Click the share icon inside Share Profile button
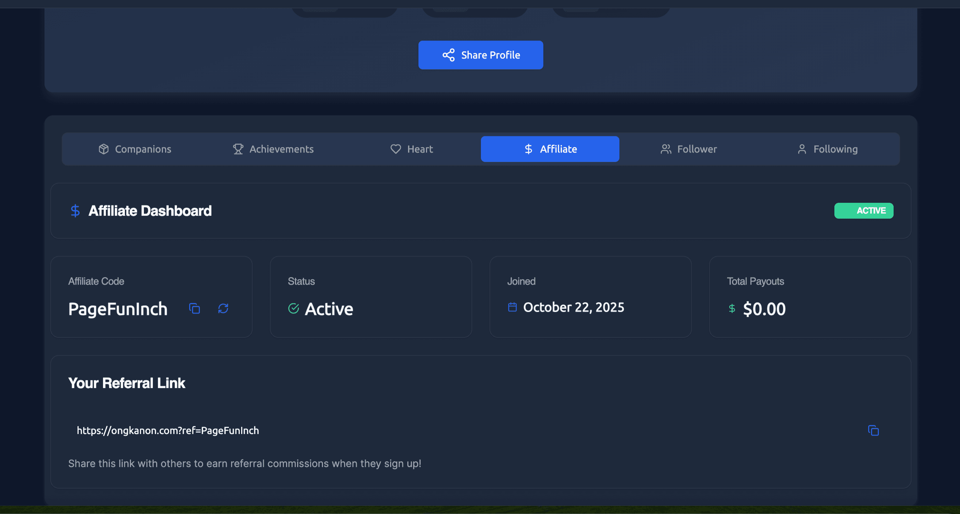 448,55
